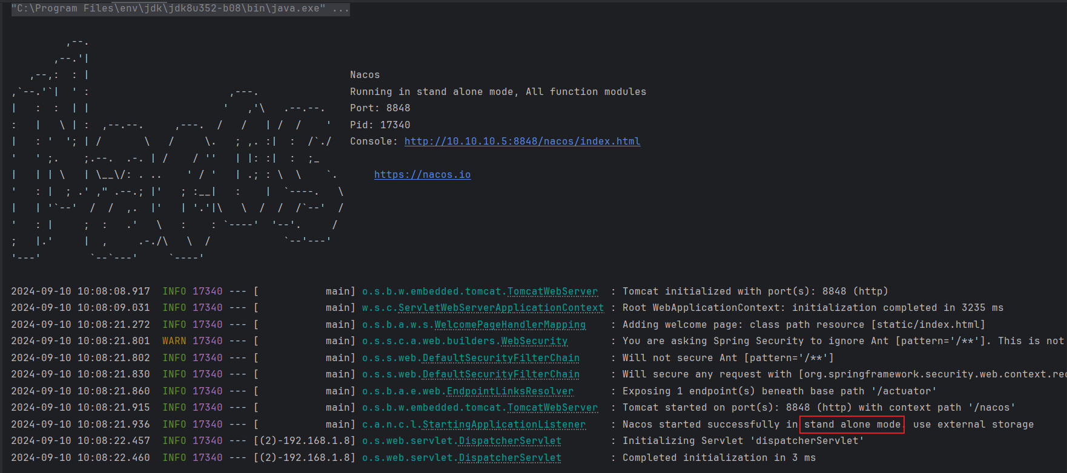Viewport: 1067px width, 473px height.
Task: Click the "Root WebApplicationContext: initialization completed" message
Action: click(x=813, y=308)
